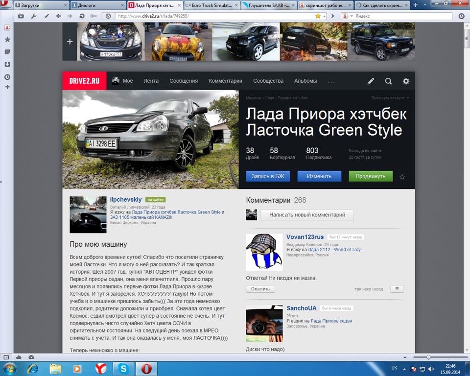Open the Vovan123rus profile link
The image size is (470, 376).
305,237
